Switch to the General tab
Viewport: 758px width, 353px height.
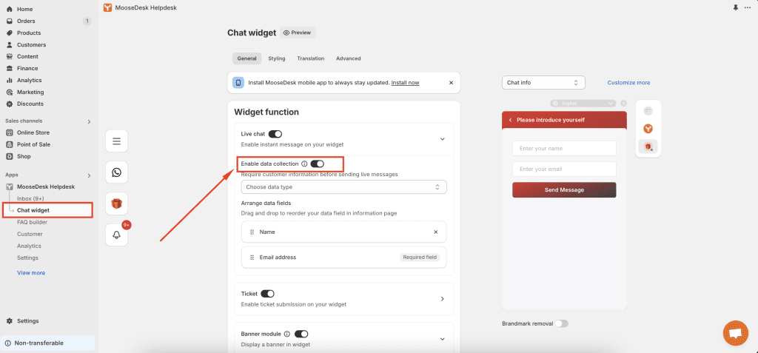[x=247, y=58]
